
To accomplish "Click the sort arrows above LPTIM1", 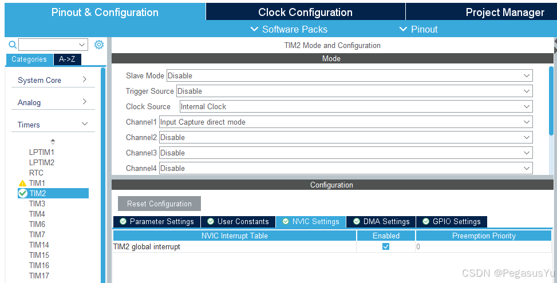I will (53, 142).
